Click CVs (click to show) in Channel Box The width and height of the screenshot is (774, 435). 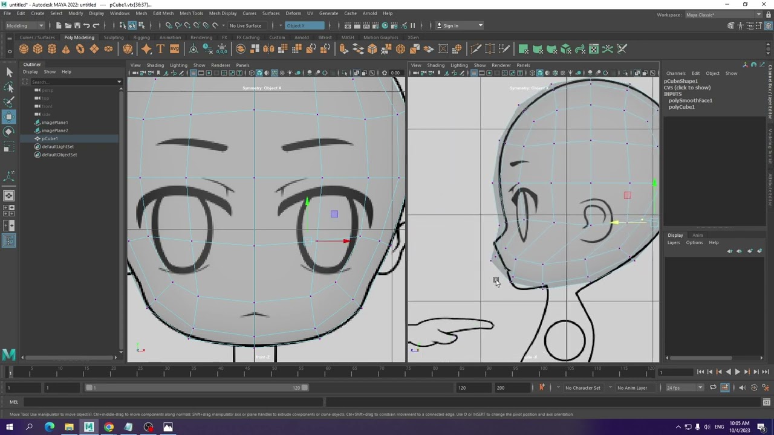click(687, 88)
